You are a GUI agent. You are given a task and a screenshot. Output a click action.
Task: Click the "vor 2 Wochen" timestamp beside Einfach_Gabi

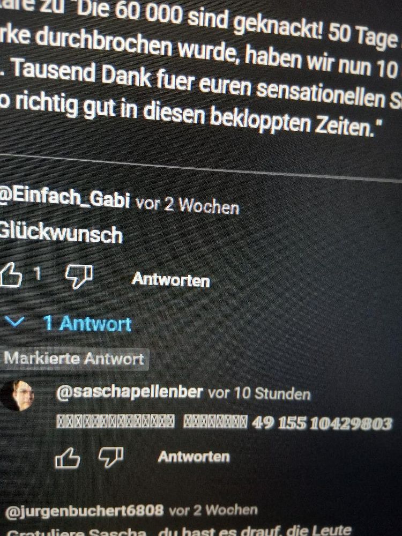[187, 205]
